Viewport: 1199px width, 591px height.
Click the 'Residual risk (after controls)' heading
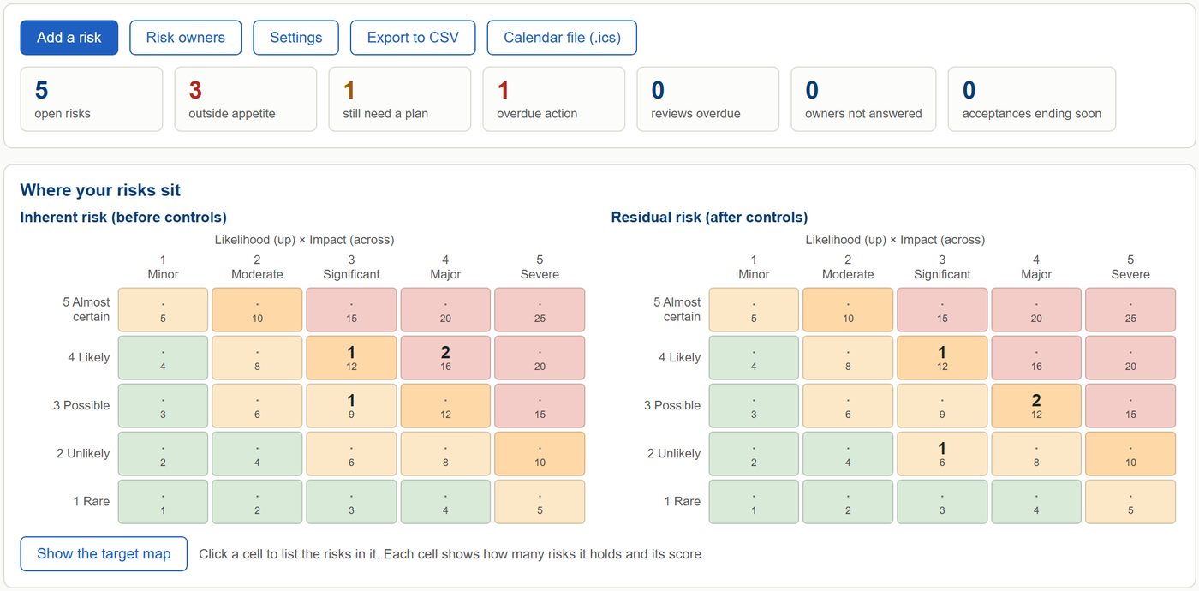[x=709, y=218]
